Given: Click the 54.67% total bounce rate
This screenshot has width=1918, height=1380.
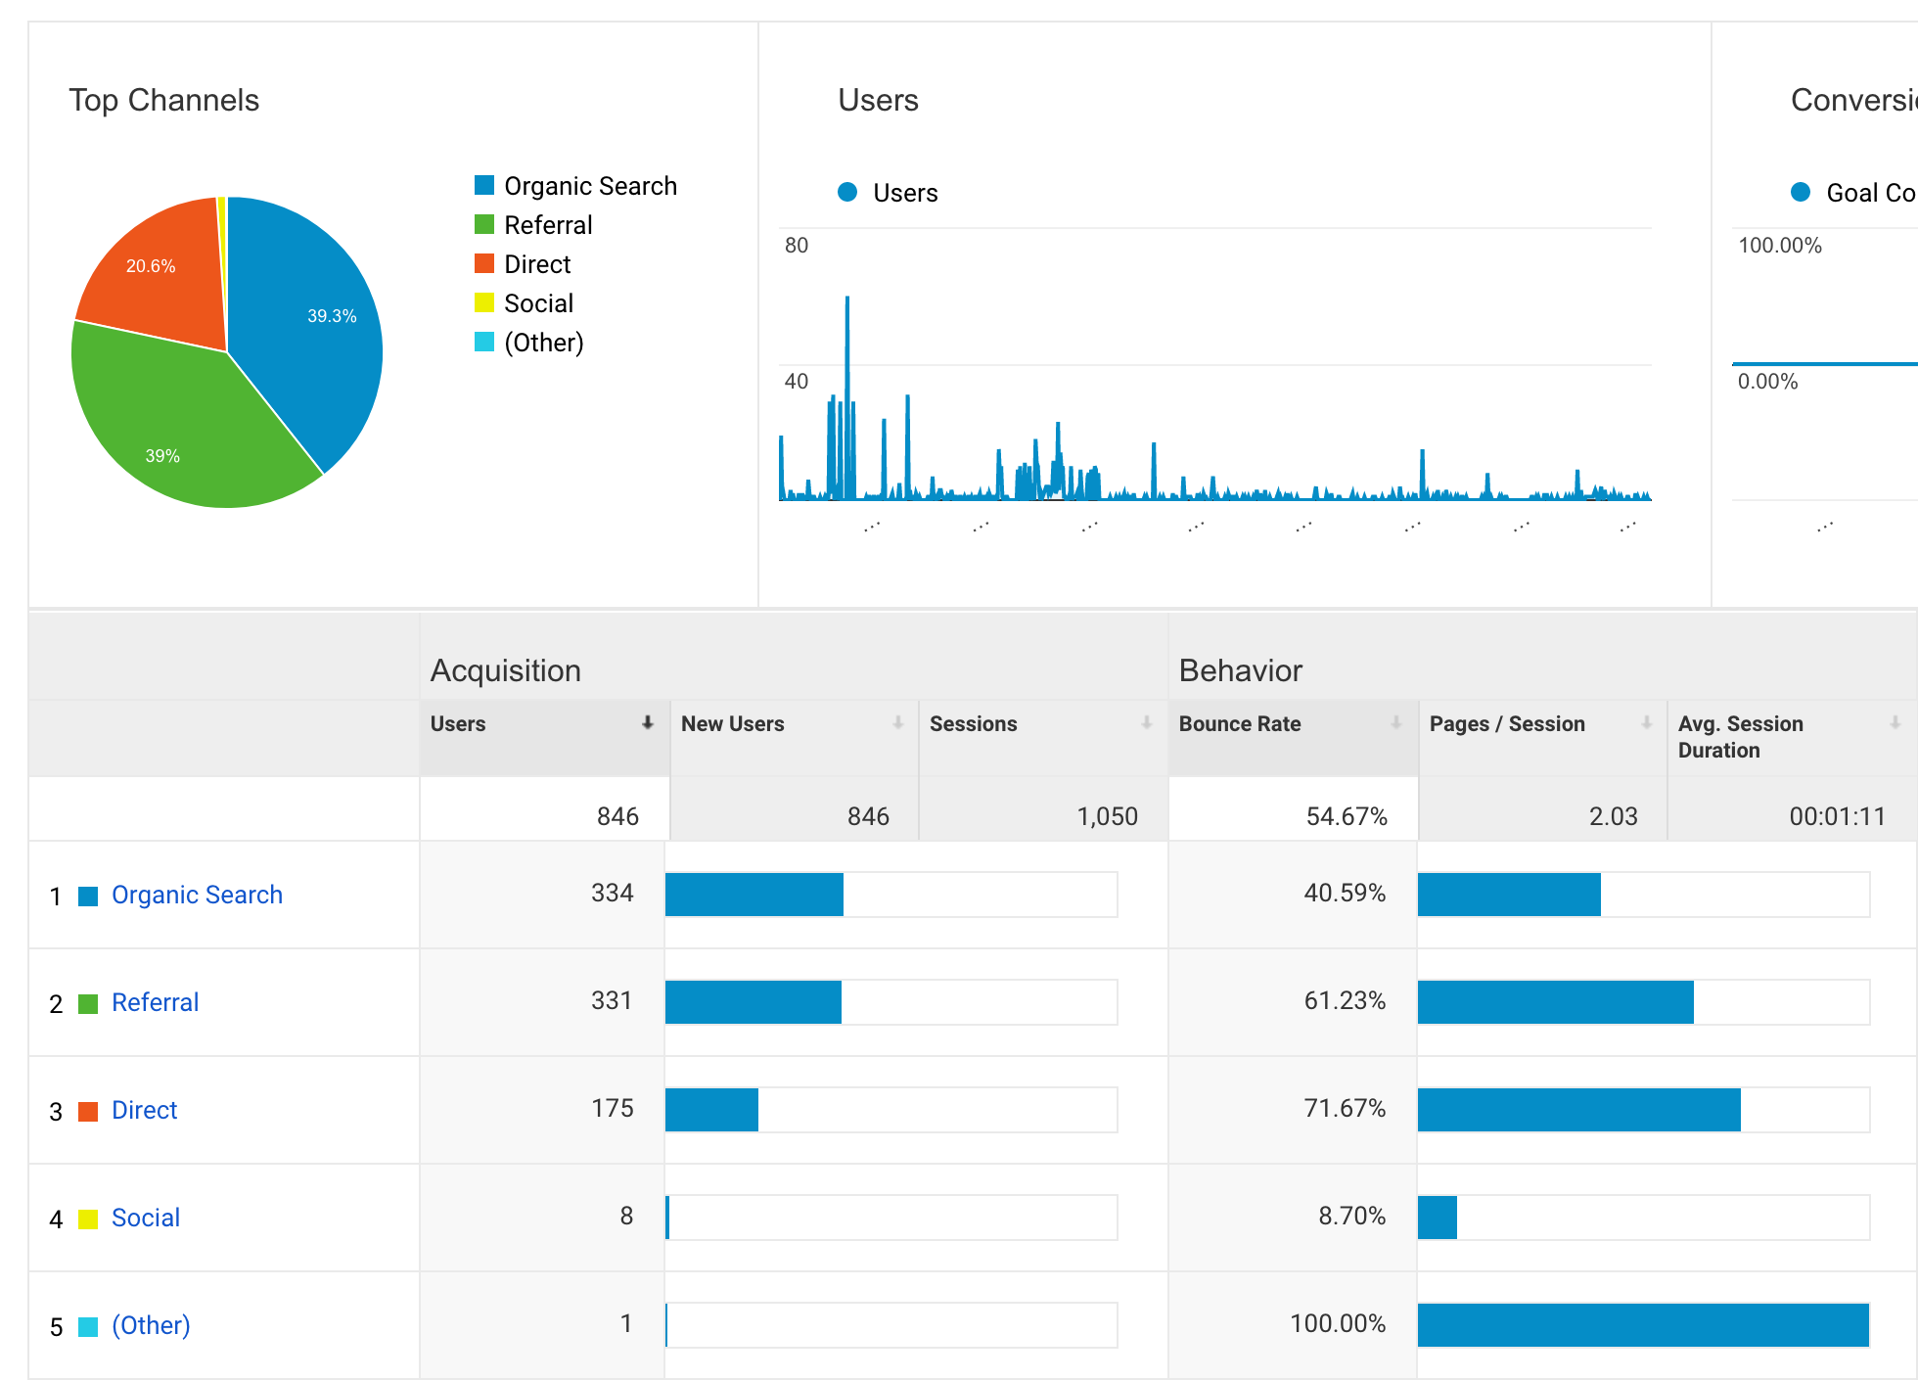Looking at the screenshot, I should [x=1347, y=816].
